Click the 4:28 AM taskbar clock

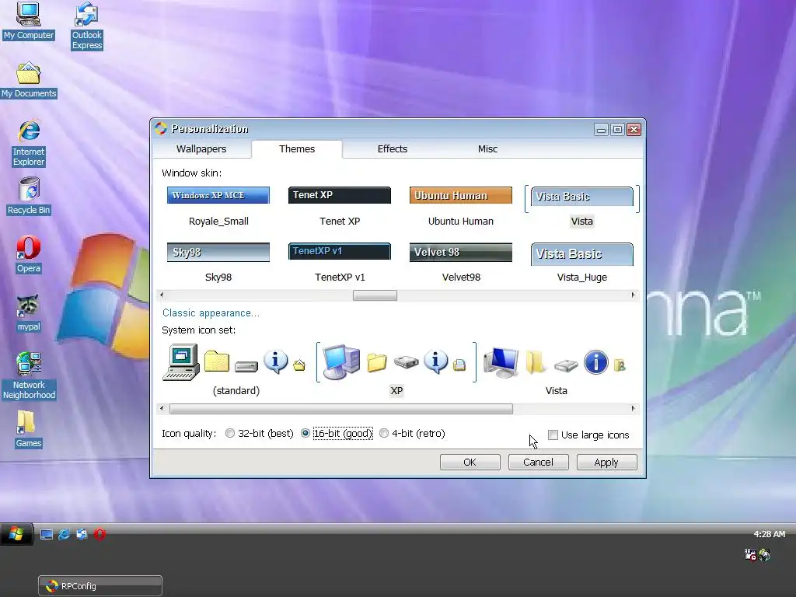769,533
